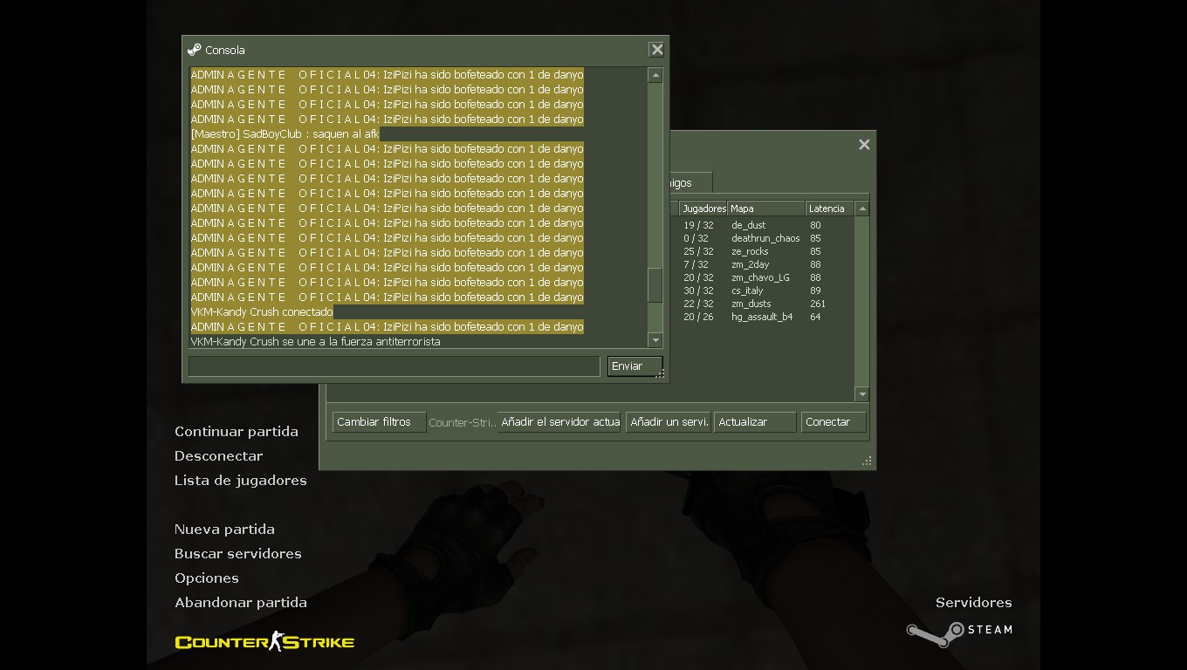1187x670 pixels.
Task: Click 'VKM-Kandy Crush conectado' console line
Action: point(262,312)
